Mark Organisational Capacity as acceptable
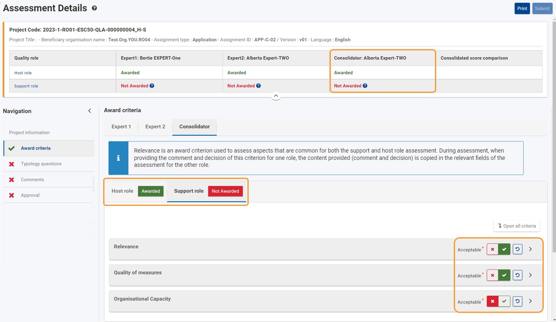556x322 pixels. [504, 301]
